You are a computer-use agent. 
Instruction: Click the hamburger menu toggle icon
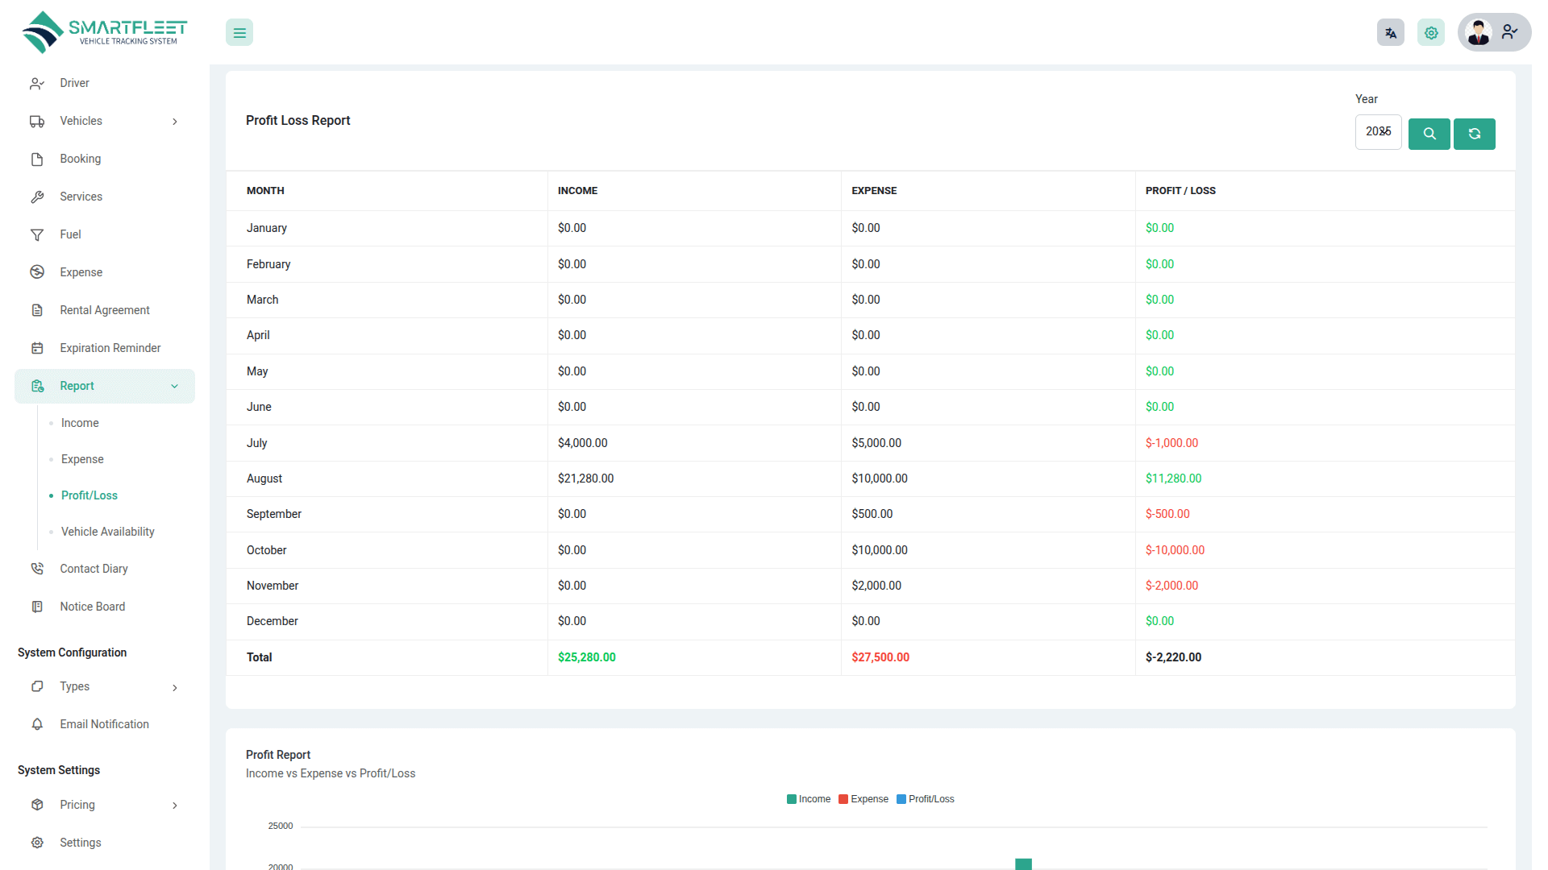coord(239,33)
